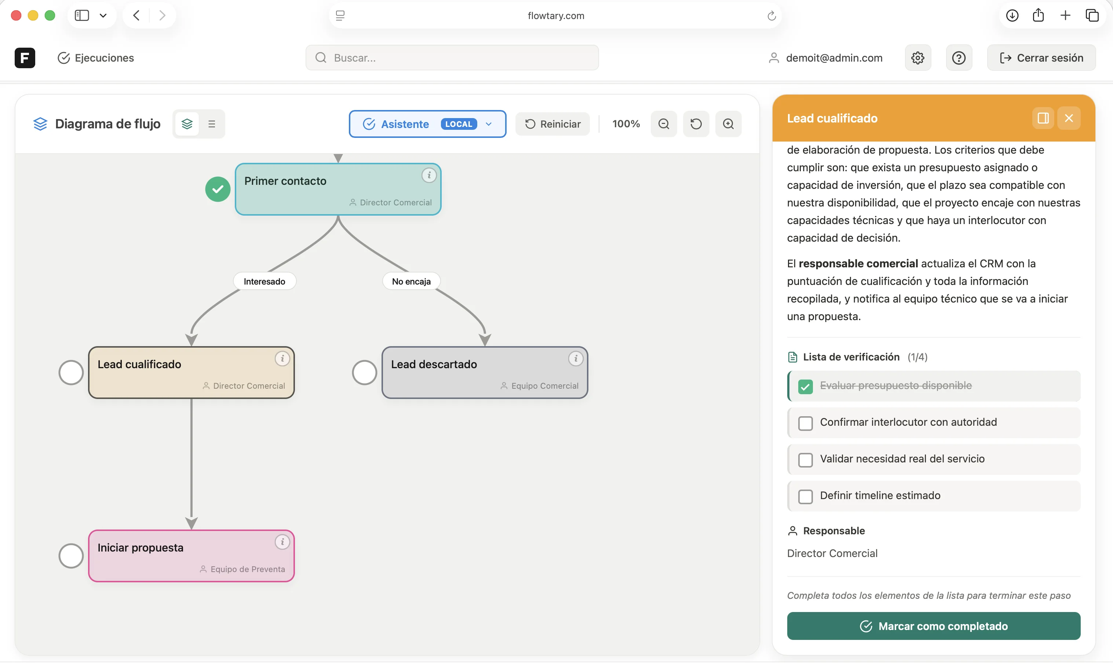Toggle the Iniciar propuesta status circle
This screenshot has width=1113, height=663.
tap(71, 556)
